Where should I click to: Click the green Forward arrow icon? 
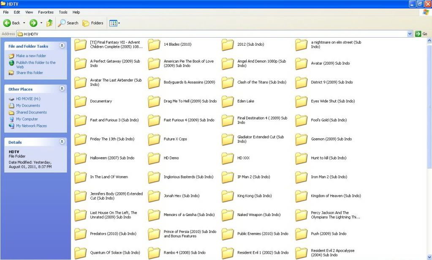click(x=33, y=23)
